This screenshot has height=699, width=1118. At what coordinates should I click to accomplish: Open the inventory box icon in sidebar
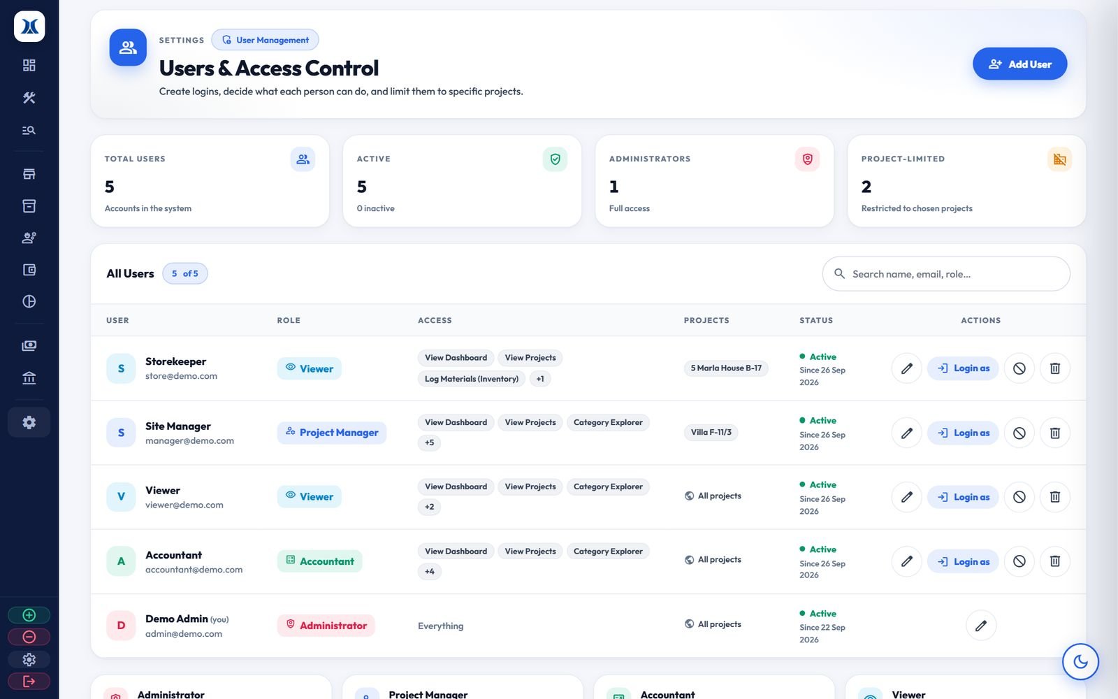29,206
